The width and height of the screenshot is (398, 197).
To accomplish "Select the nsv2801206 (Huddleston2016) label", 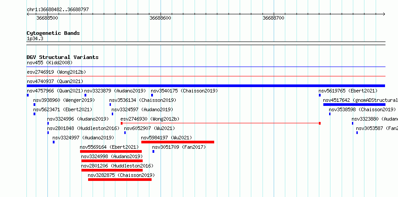I will click(x=117, y=166).
